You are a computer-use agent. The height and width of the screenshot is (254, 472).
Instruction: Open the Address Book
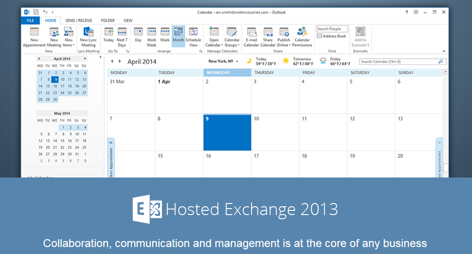(x=331, y=36)
